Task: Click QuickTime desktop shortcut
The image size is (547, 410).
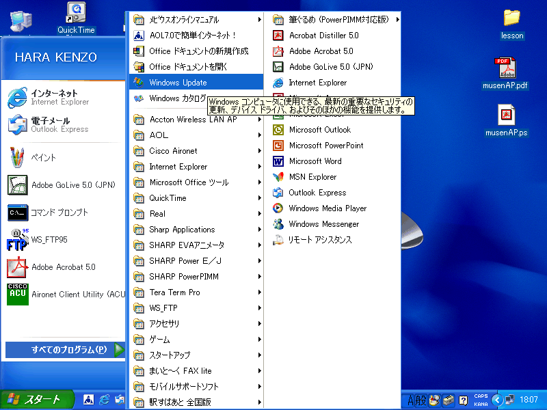Action: (76, 18)
